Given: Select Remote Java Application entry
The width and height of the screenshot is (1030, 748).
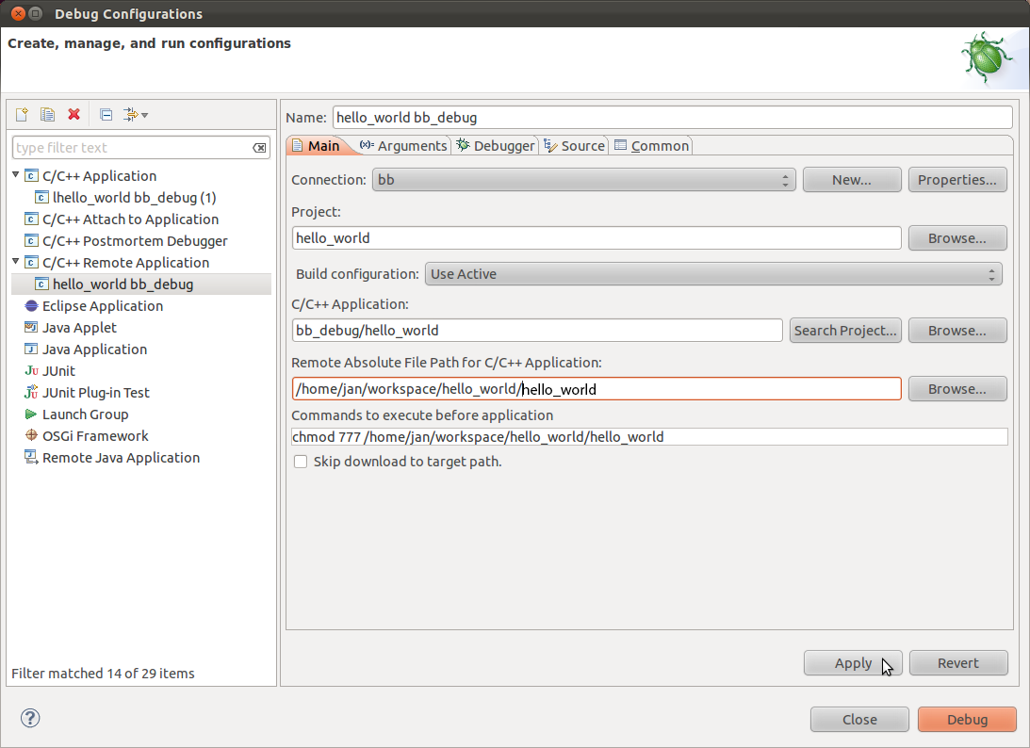Looking at the screenshot, I should (x=121, y=457).
